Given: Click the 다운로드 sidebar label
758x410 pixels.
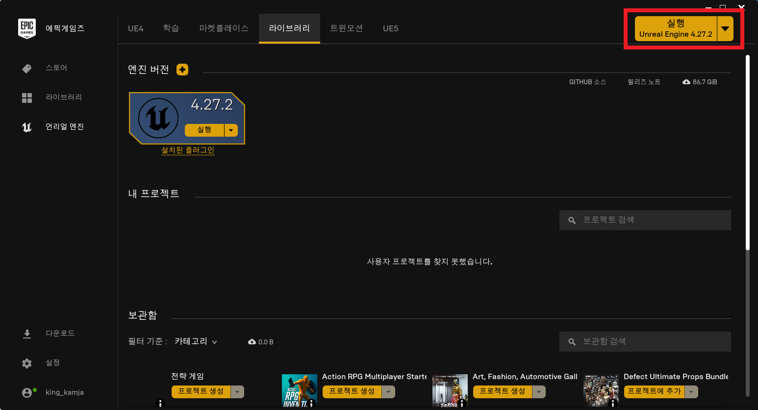Looking at the screenshot, I should tap(60, 334).
